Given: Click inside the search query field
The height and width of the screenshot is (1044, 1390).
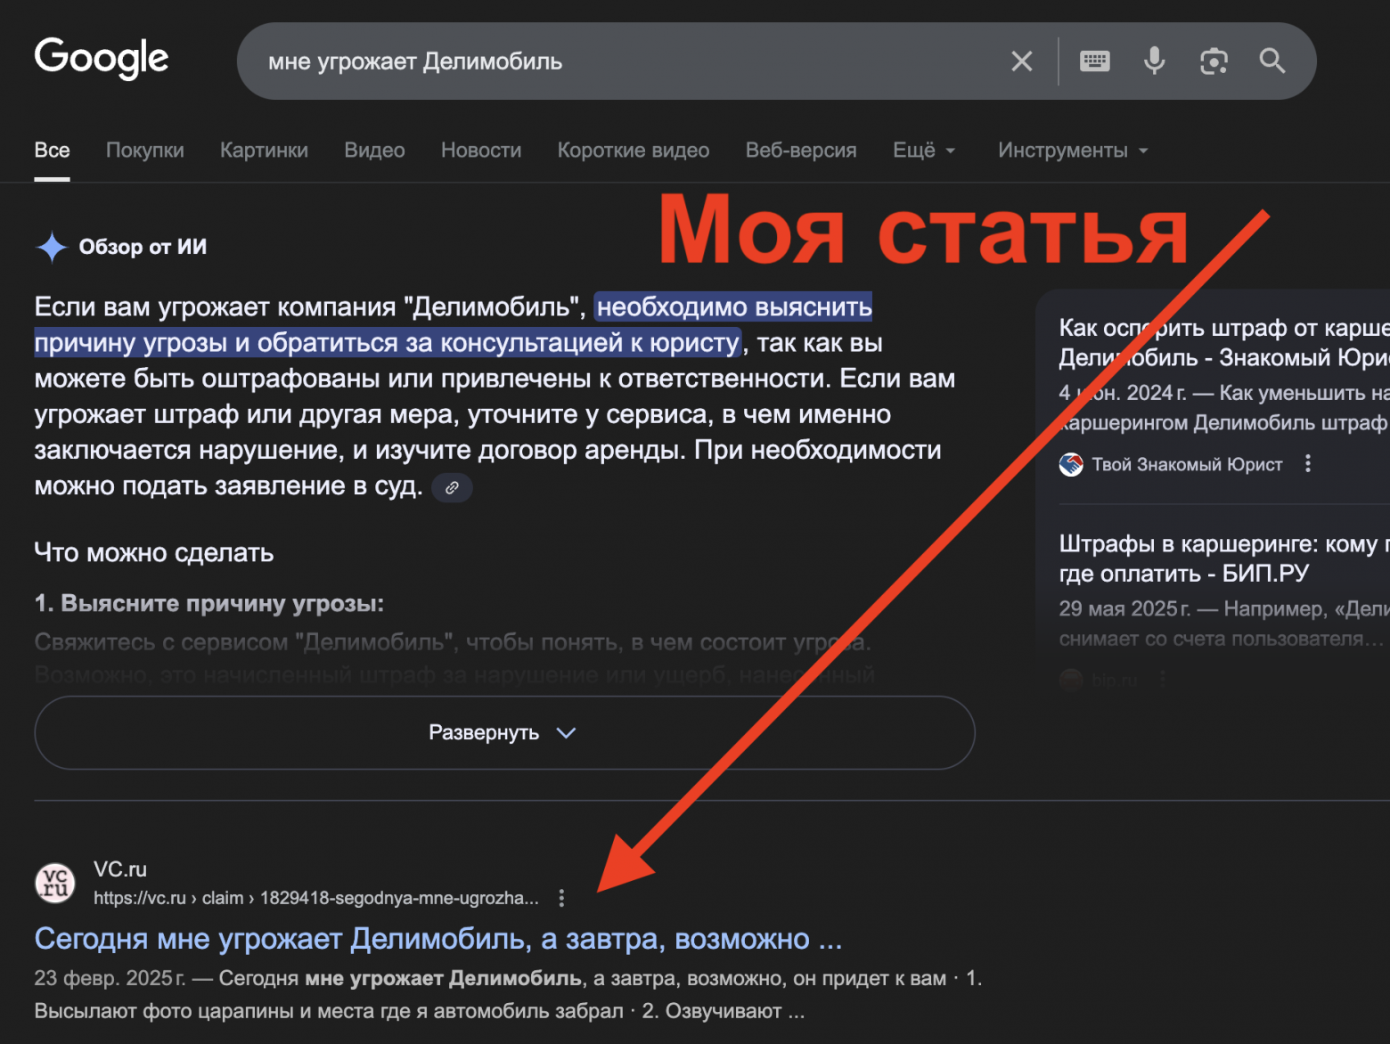Looking at the screenshot, I should point(535,61).
